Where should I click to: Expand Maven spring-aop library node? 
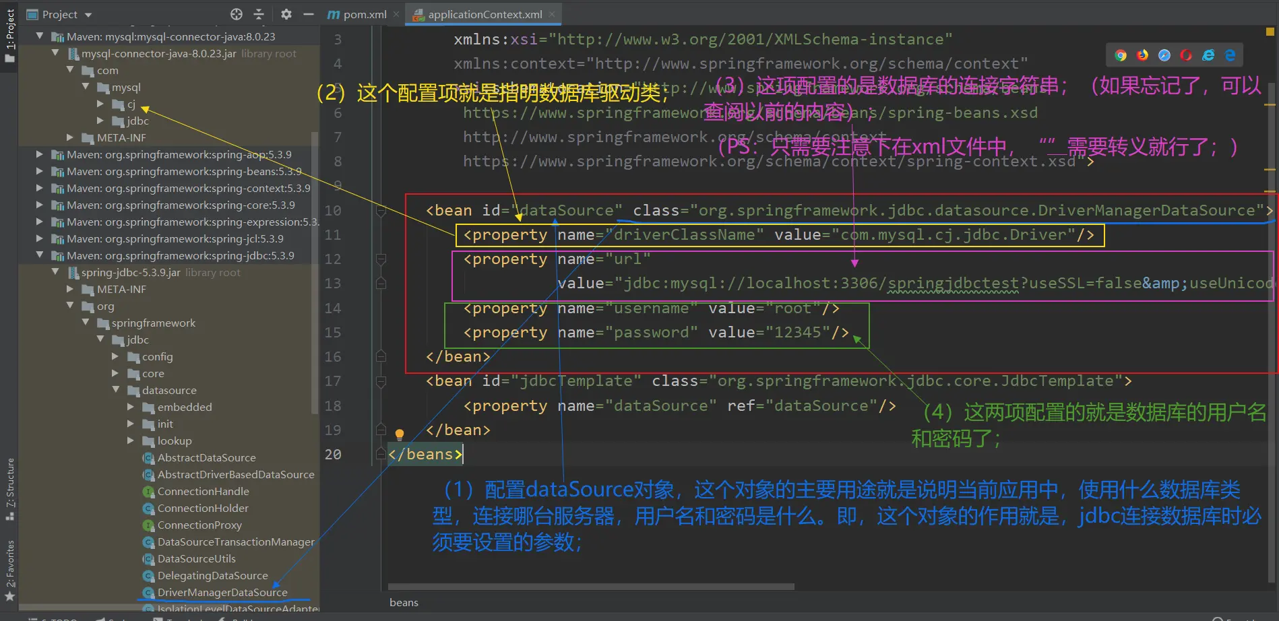39,154
